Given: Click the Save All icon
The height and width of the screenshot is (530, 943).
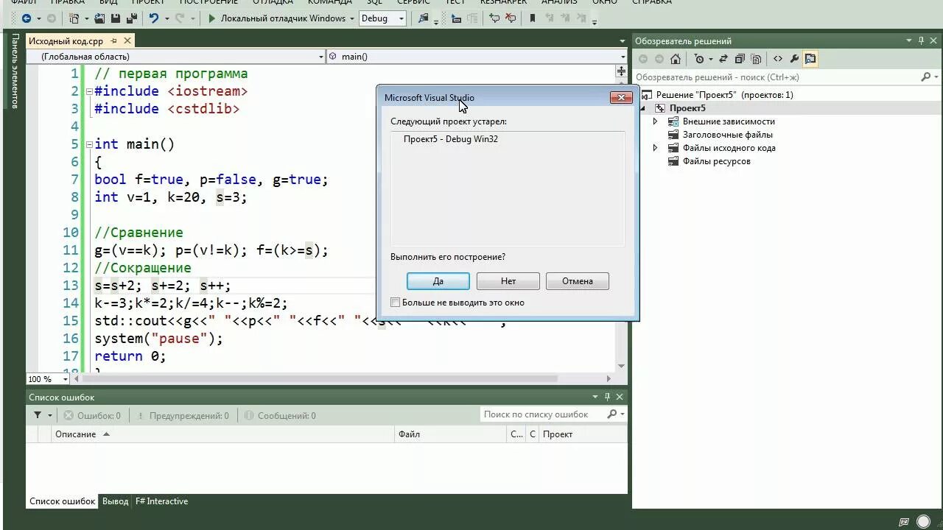Looking at the screenshot, I should (132, 18).
